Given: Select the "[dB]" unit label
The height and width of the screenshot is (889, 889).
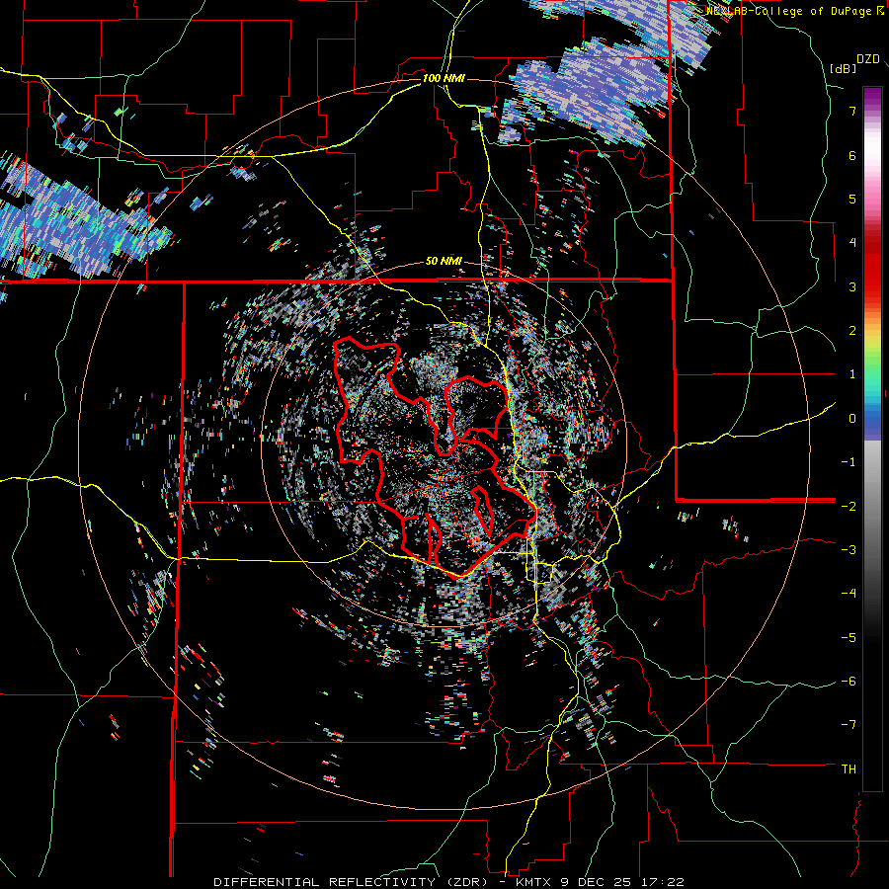Looking at the screenshot, I should tap(844, 68).
